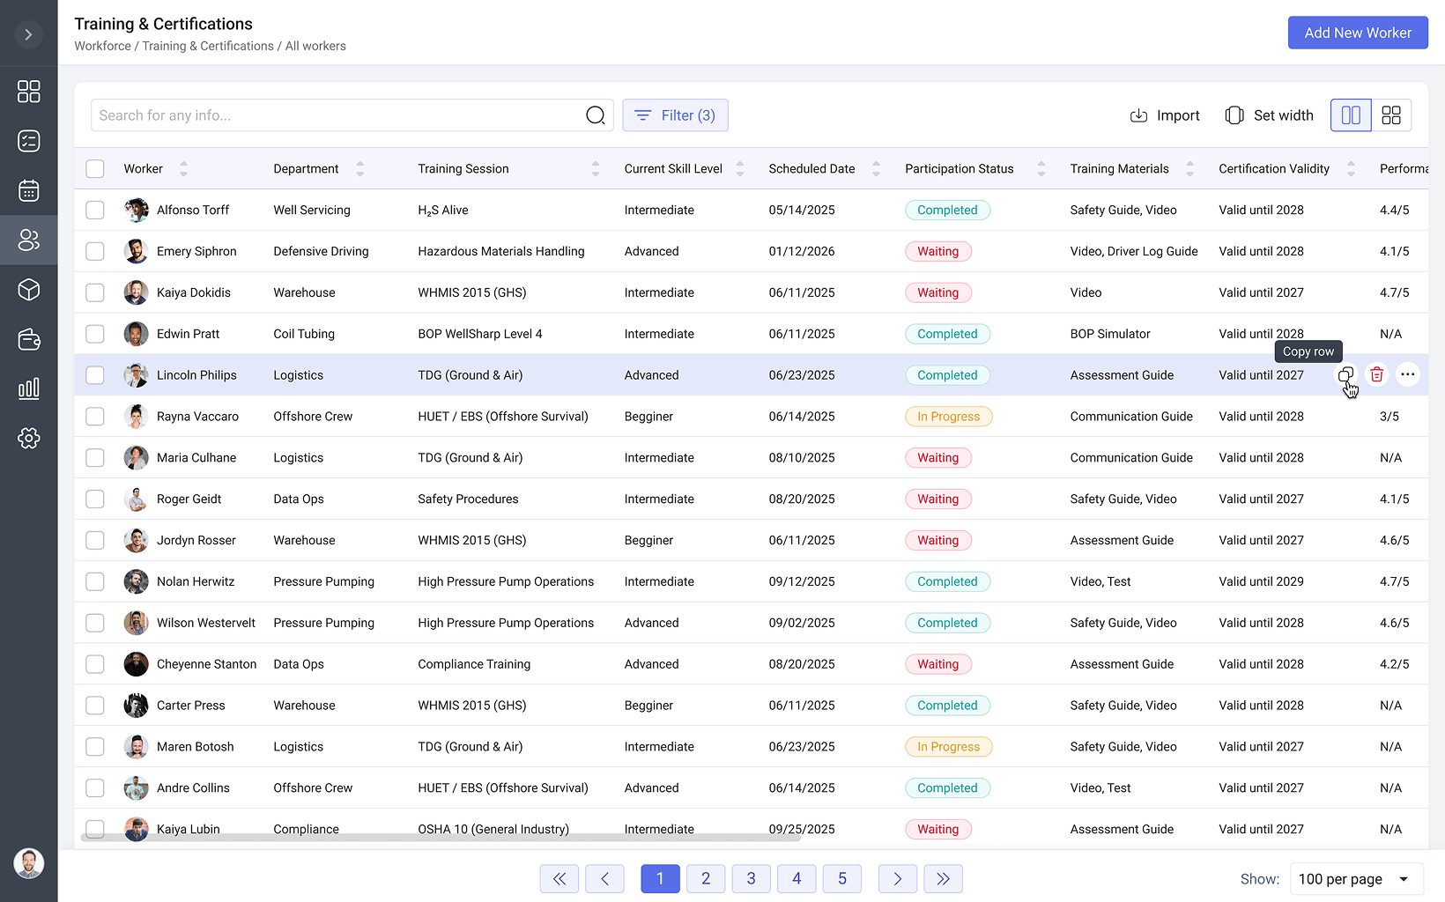Open the calendar icon in sidebar

[x=29, y=190]
